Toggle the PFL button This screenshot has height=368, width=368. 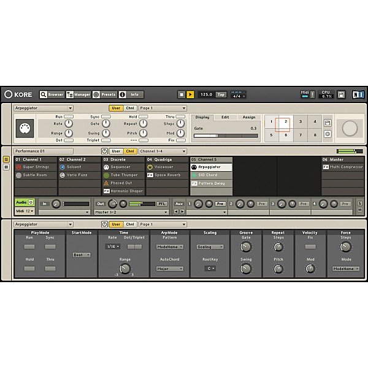click(162, 204)
